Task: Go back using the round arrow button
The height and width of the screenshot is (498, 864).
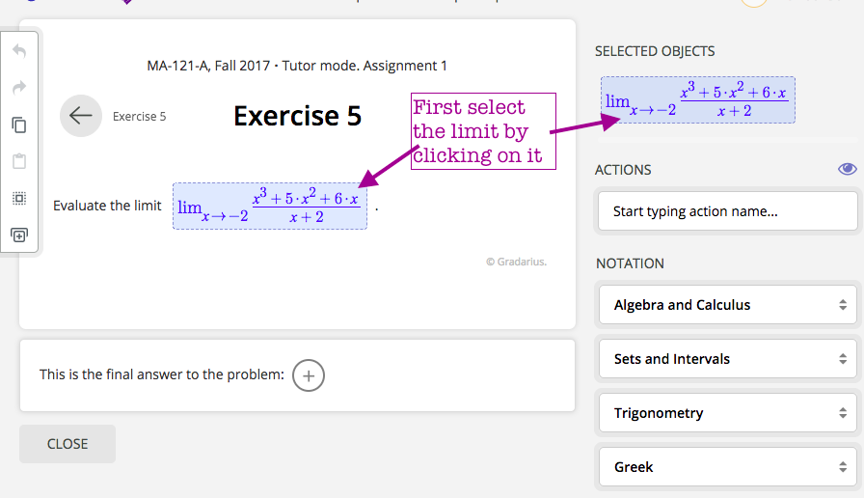Action: pos(81,116)
